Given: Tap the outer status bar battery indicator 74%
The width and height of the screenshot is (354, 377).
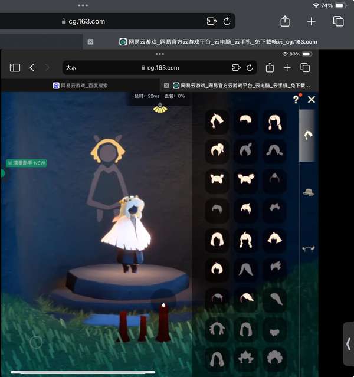Looking at the screenshot, I should pyautogui.click(x=334, y=5).
